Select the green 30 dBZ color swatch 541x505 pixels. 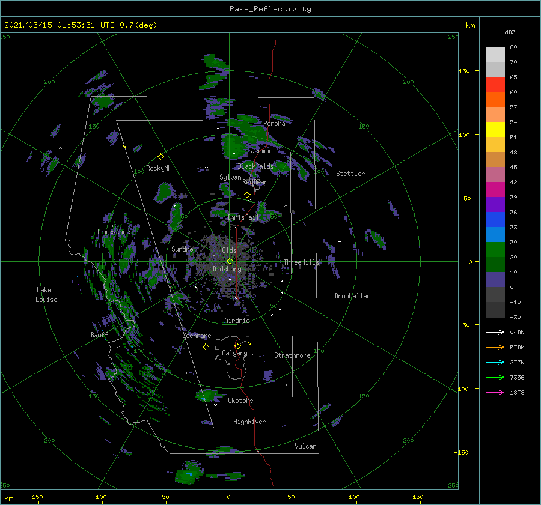pyautogui.click(x=495, y=250)
